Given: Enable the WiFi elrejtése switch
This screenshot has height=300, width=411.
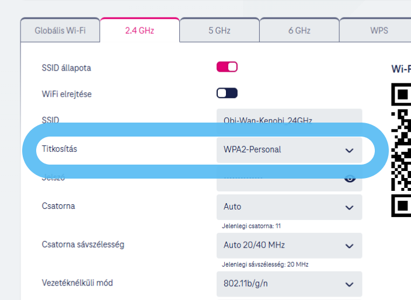Looking at the screenshot, I should tap(227, 93).
